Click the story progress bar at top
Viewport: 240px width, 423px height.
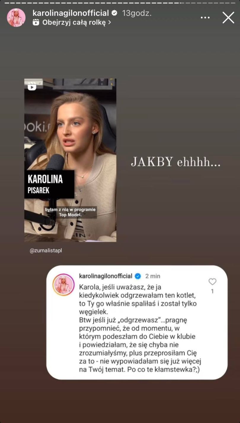pos(120,3)
